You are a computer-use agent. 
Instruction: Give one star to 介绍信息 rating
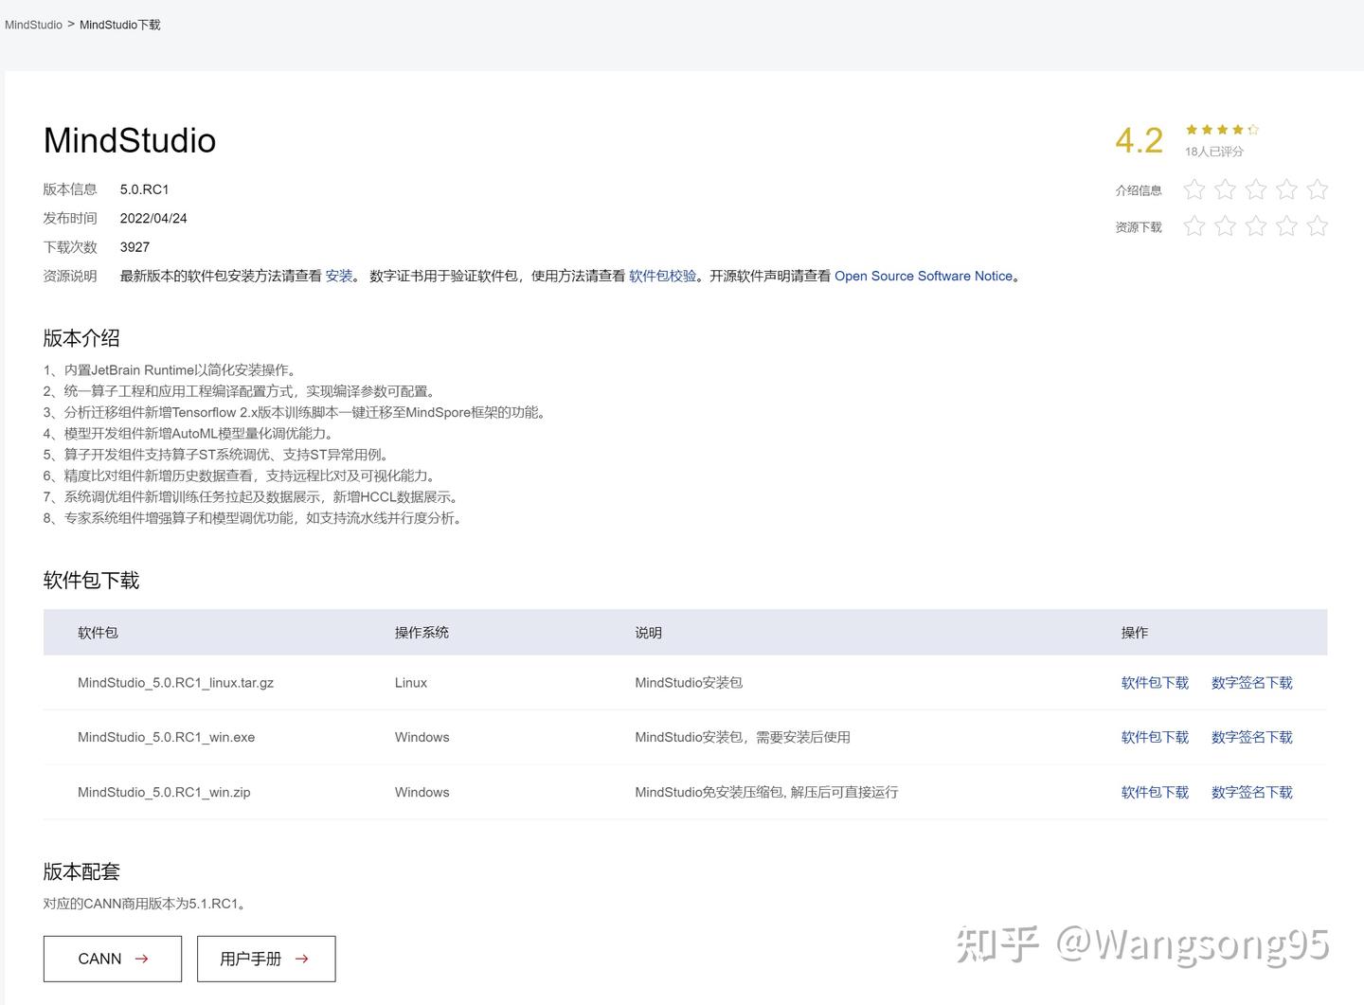(1194, 189)
